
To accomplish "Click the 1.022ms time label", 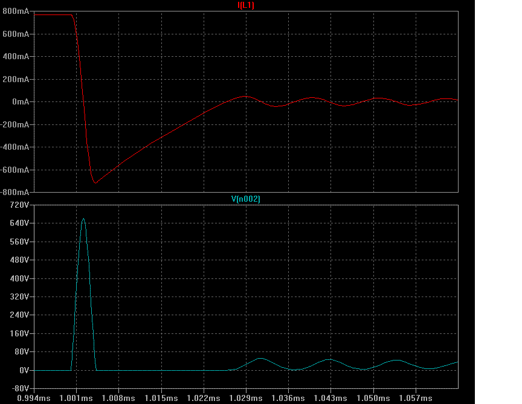I will (x=204, y=398).
